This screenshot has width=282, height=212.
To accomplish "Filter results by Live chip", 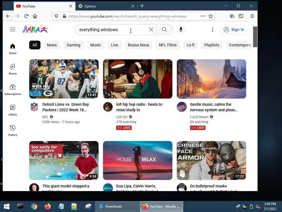I will click(114, 45).
